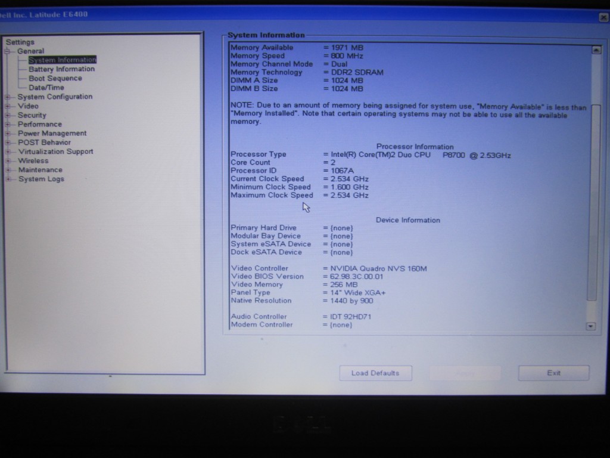Expand the Wireless node
Viewport: 610px width, 458px height.
8,161
